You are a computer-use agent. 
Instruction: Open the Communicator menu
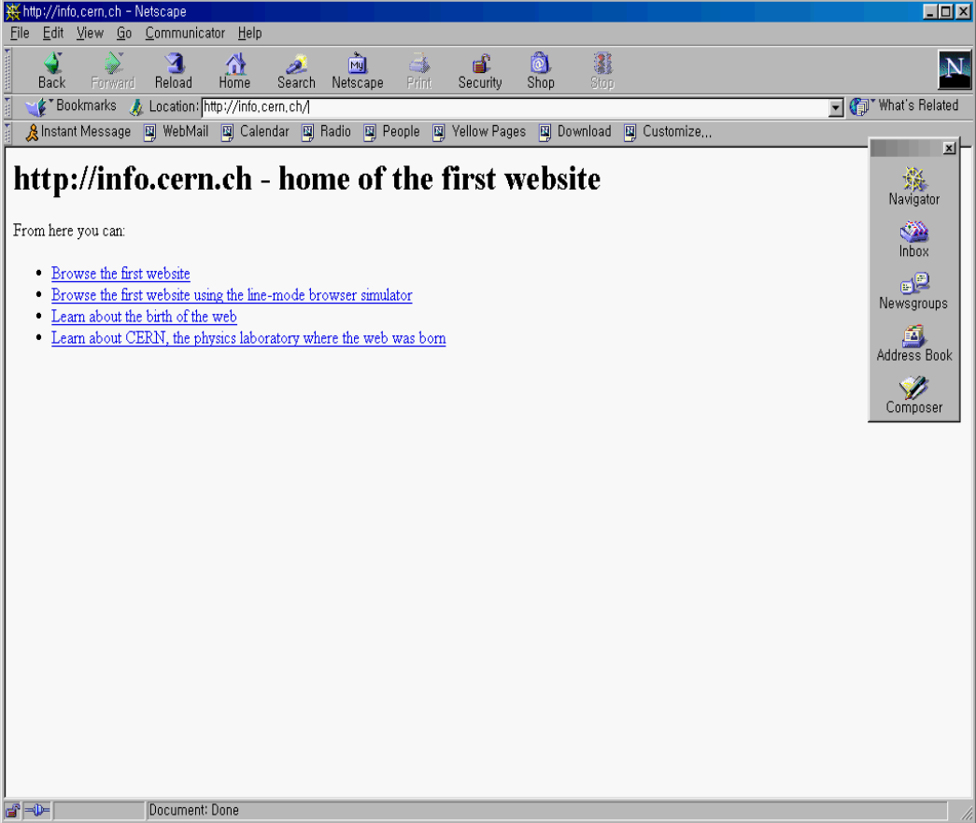click(x=185, y=33)
